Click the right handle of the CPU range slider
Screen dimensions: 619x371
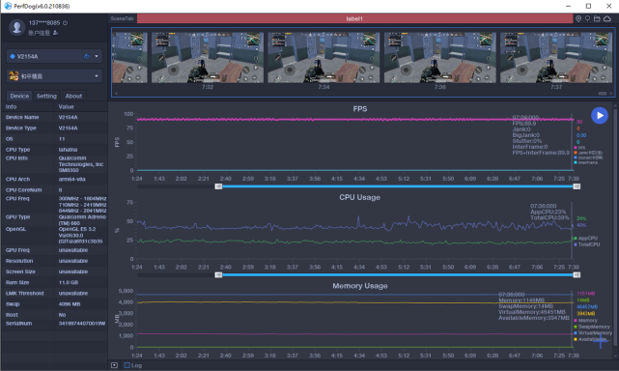577,274
